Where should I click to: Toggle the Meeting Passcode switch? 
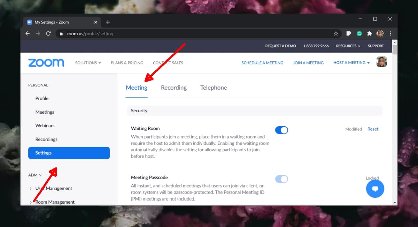point(281,179)
